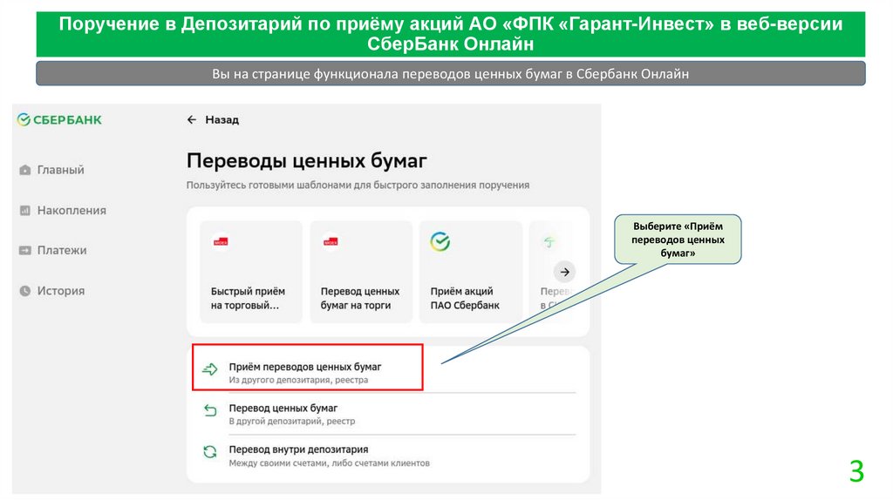Click the circular arrows icon for Перевод внутри депозитария

pos(210,451)
